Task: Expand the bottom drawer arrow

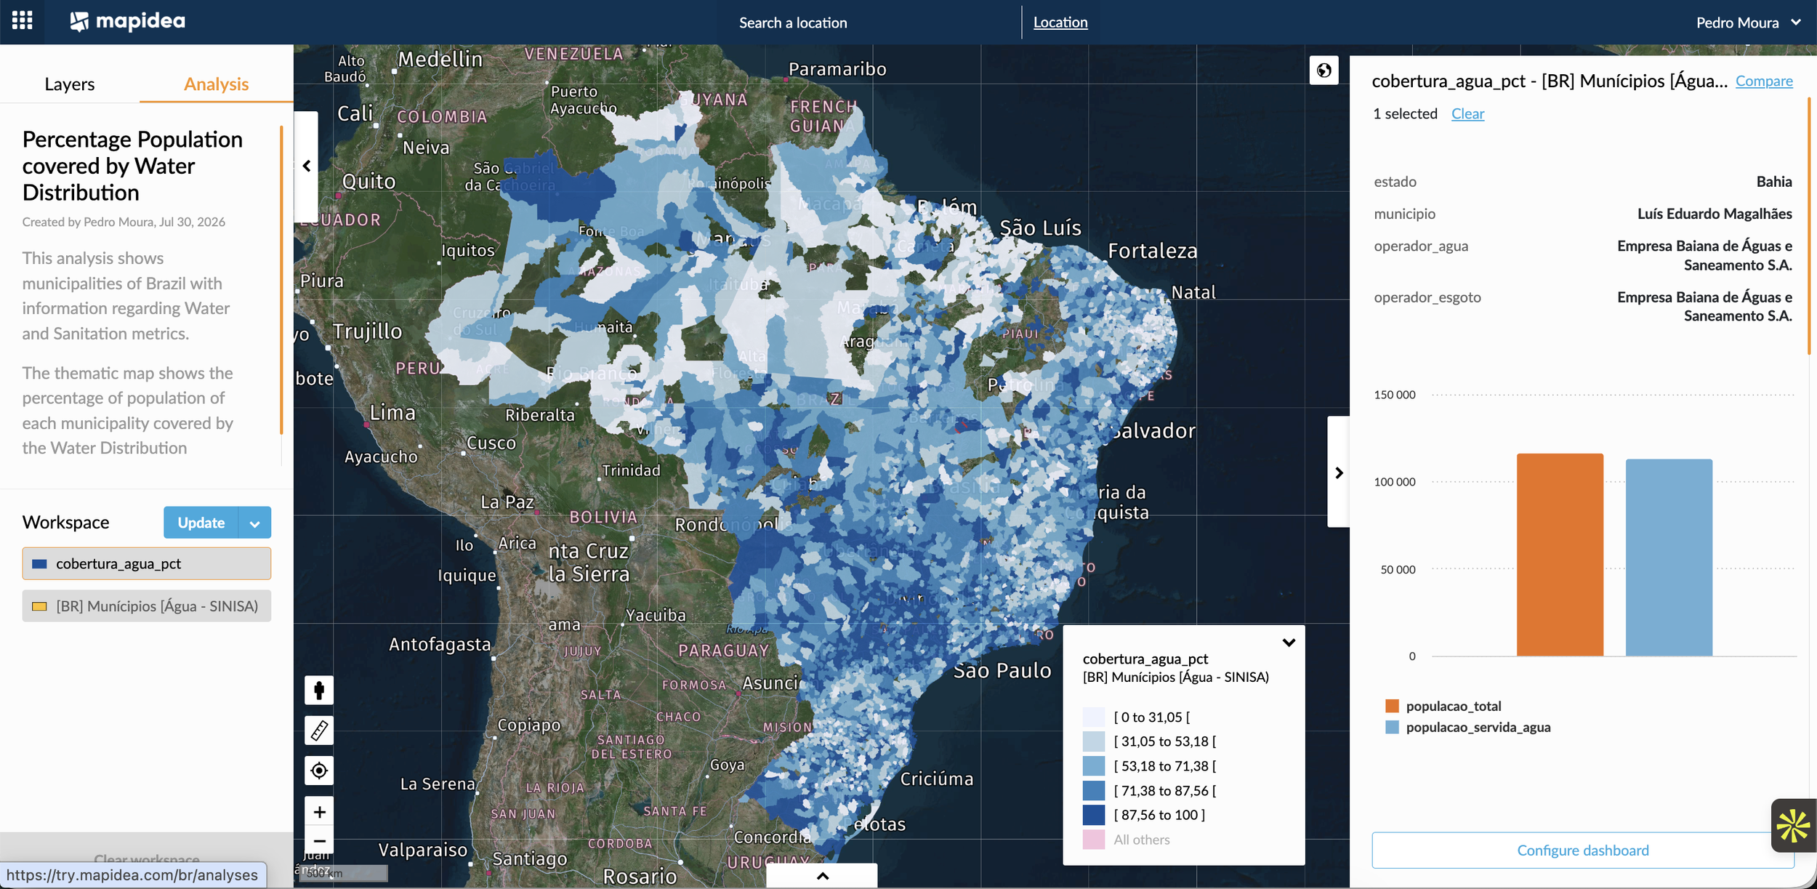Action: tap(822, 876)
